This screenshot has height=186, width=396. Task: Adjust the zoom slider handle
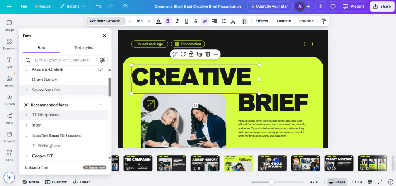click(x=271, y=182)
